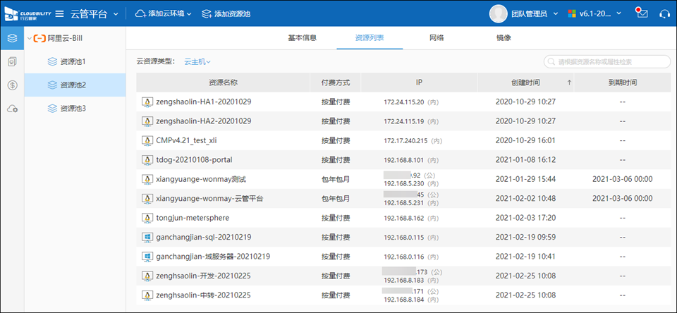
Task: Open the 镜像 tab
Action: coord(504,38)
